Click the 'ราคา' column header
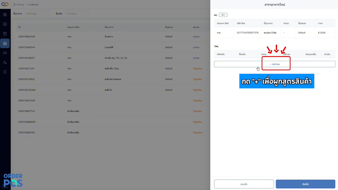 click(320, 23)
